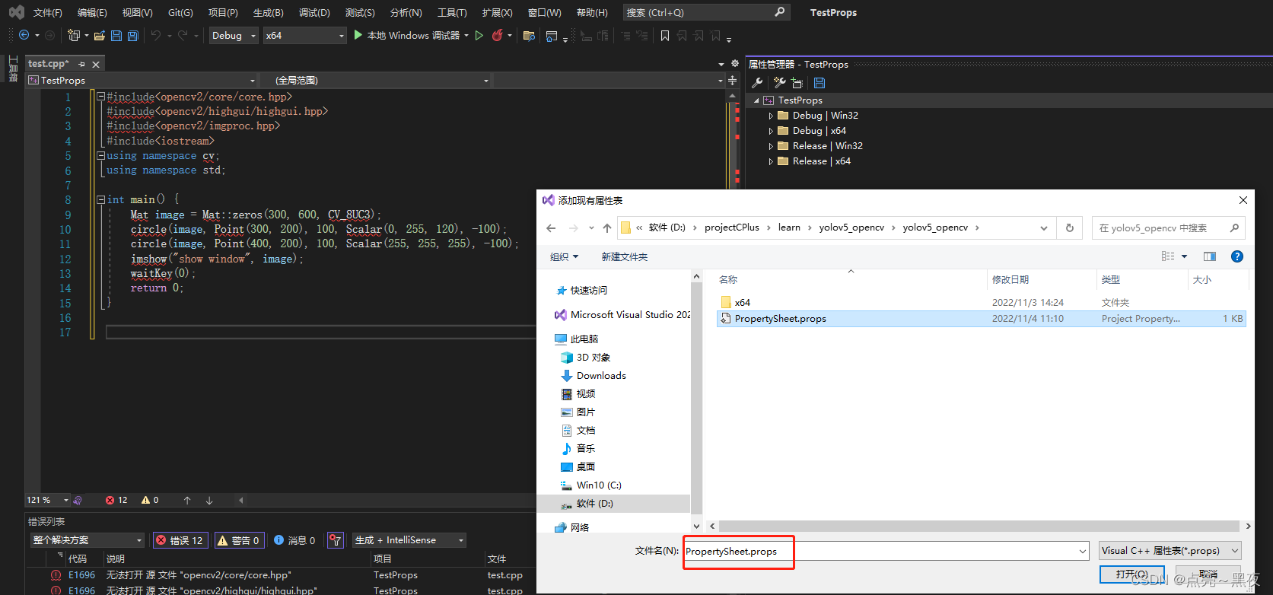Refresh the file dialog folder view
Viewport: 1273px width, 595px height.
pyautogui.click(x=1070, y=228)
